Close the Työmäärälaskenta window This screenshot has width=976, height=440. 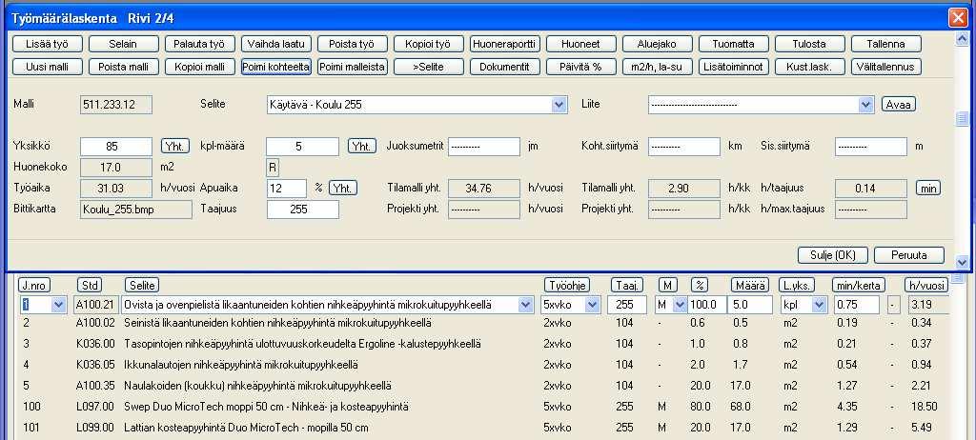pos(957,18)
